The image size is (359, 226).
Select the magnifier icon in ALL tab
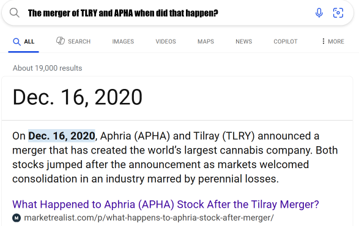(17, 42)
